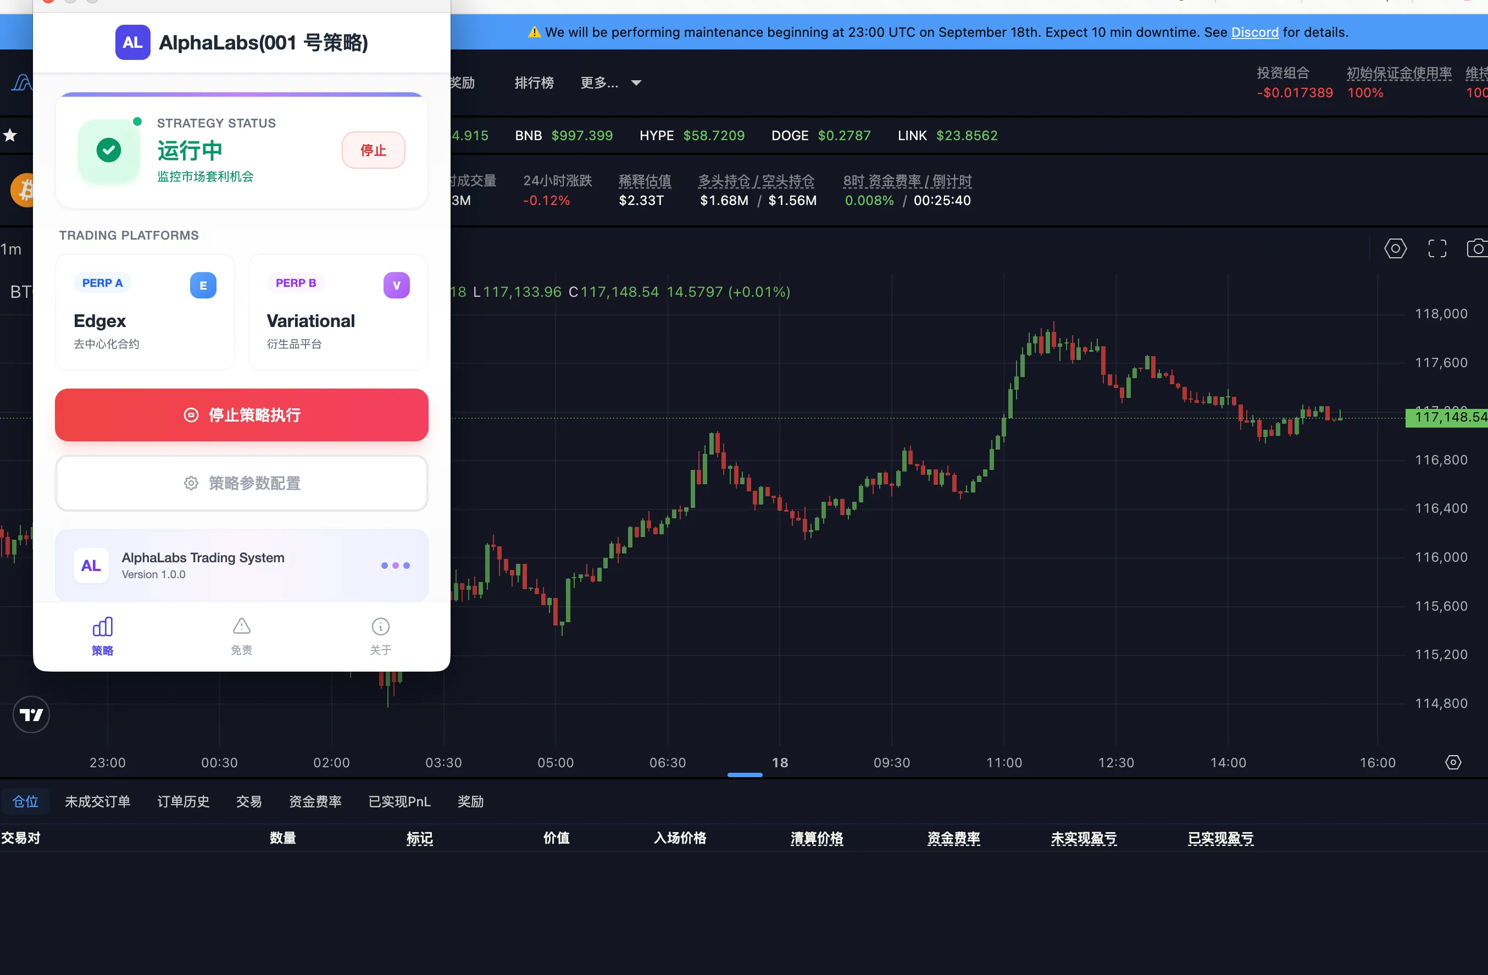This screenshot has height=975, width=1488.
Task: Click the Bitcoin coin icon
Action: click(x=23, y=190)
